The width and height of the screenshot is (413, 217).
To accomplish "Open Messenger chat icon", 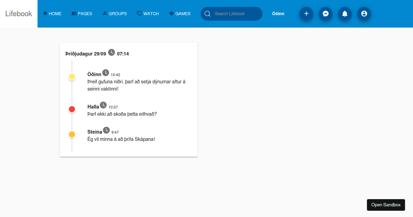I will 326,14.
